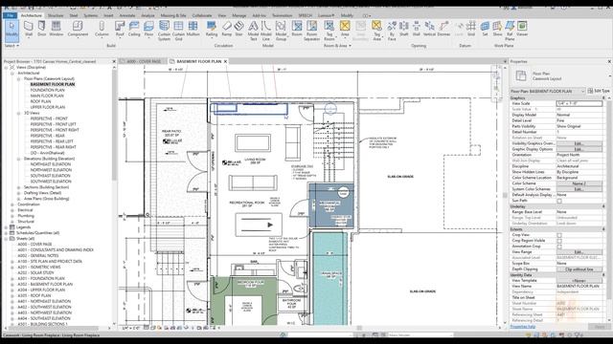The height and width of the screenshot is (344, 613).
Task: Expand the Legends tree node
Action: 6,227
